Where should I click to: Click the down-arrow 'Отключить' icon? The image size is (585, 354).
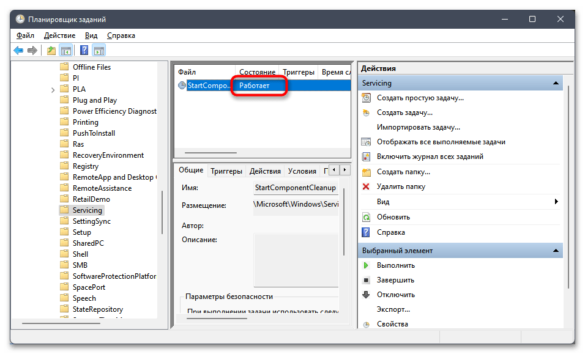(366, 294)
